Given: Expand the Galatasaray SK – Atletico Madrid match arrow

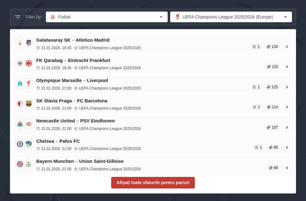Looking at the screenshot, I should (x=287, y=47).
